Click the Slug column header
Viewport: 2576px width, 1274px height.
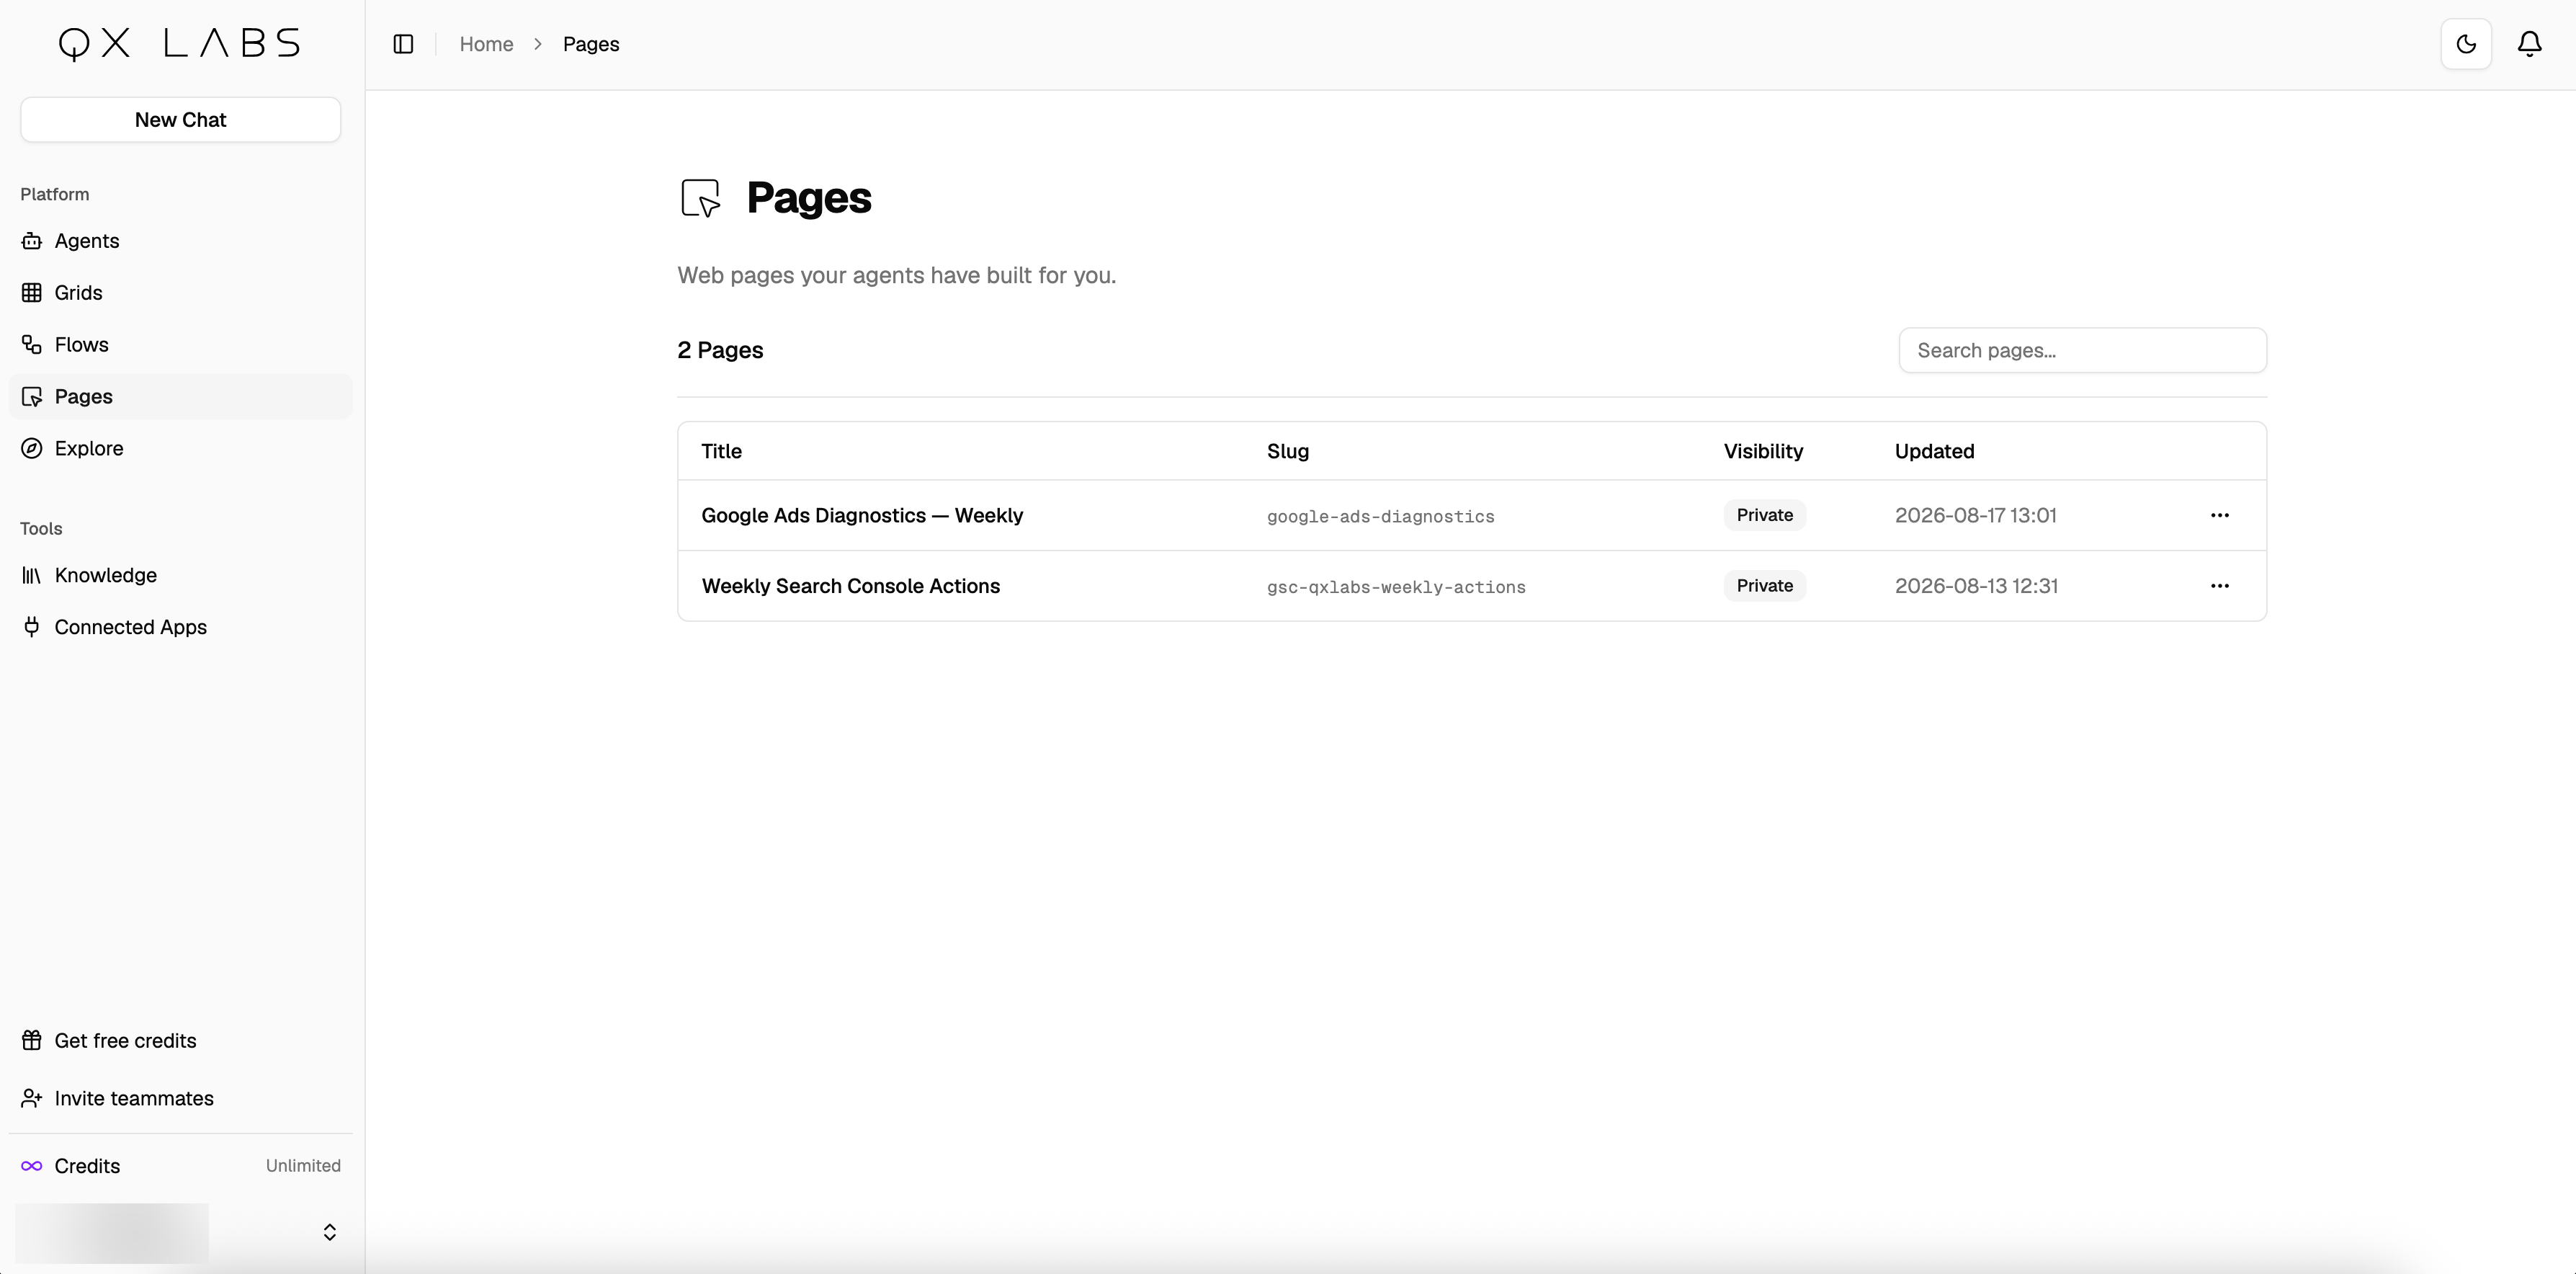point(1287,451)
